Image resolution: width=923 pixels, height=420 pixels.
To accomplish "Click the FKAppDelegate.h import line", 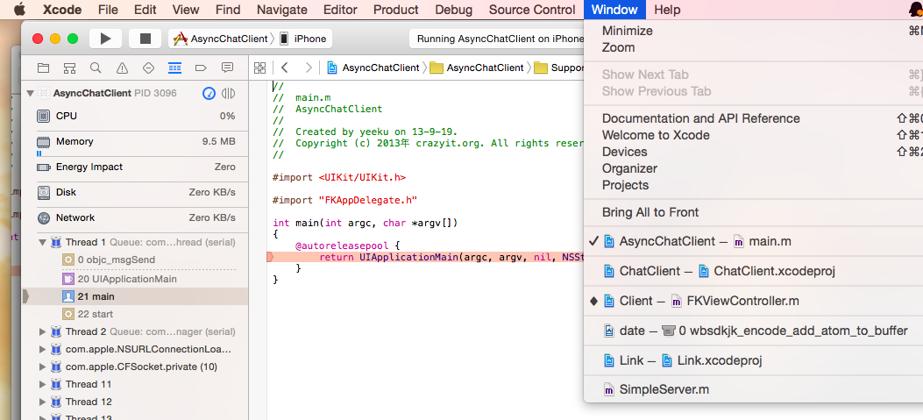I will tap(345, 200).
